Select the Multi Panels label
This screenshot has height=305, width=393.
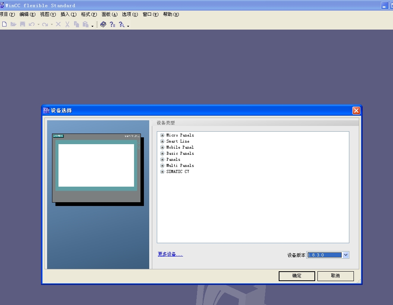180,165
